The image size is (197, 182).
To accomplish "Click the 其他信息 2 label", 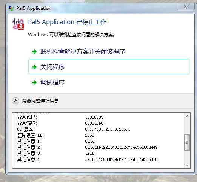I will pos(29,147).
